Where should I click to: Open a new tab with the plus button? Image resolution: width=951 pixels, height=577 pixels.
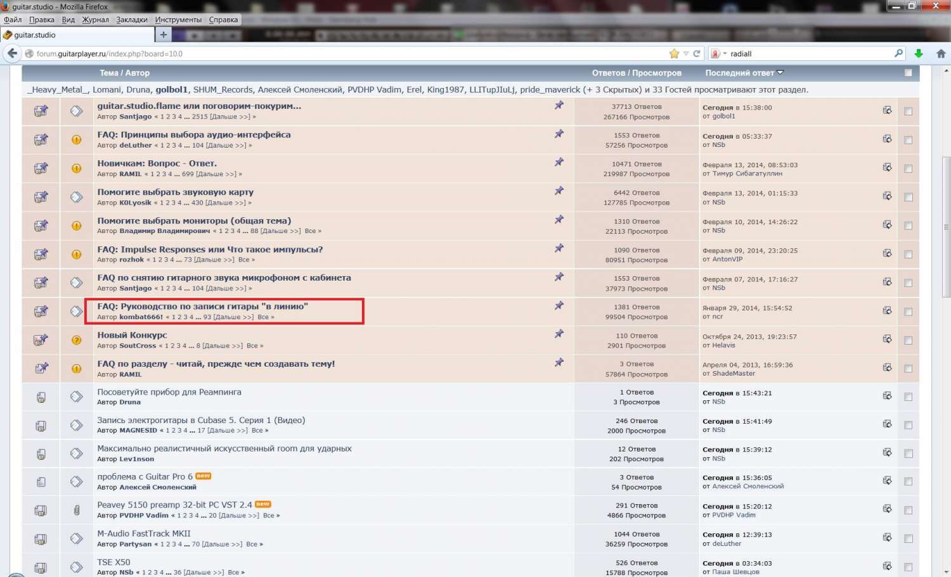163,35
